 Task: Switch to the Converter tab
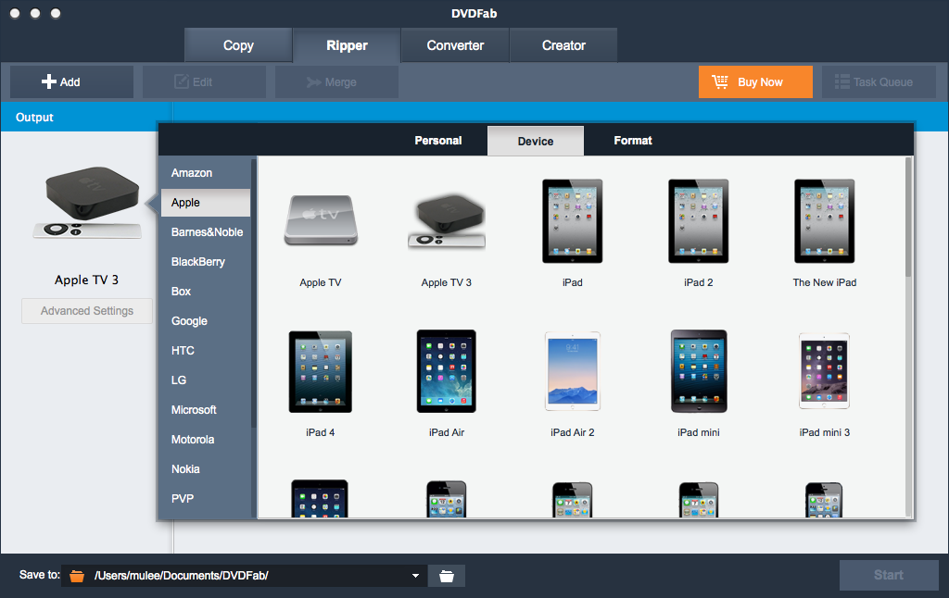coord(455,45)
